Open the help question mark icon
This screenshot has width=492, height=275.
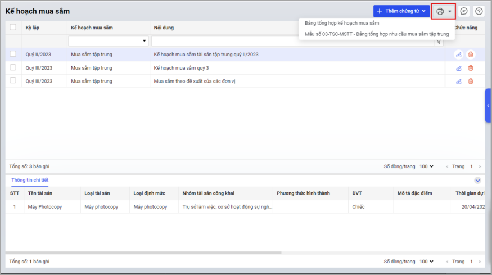(x=479, y=11)
